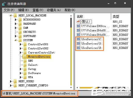Select the \DosDevices\E: value name
Viewport: 133px width, 98px height.
click(92, 48)
